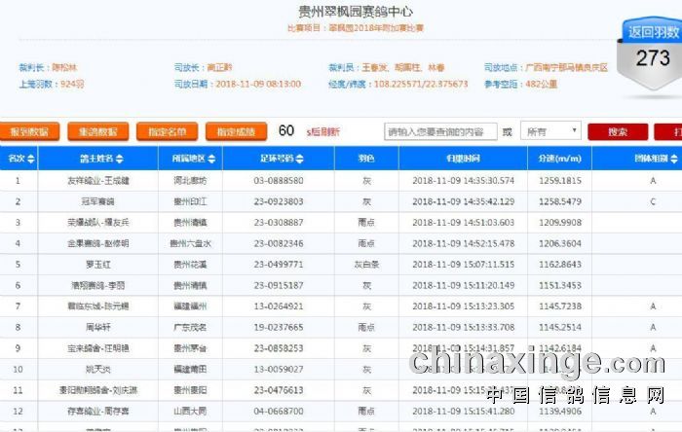The width and height of the screenshot is (682, 432).
Task: Select row for 友祥鸽业-王成建
Action: [x=97, y=180]
